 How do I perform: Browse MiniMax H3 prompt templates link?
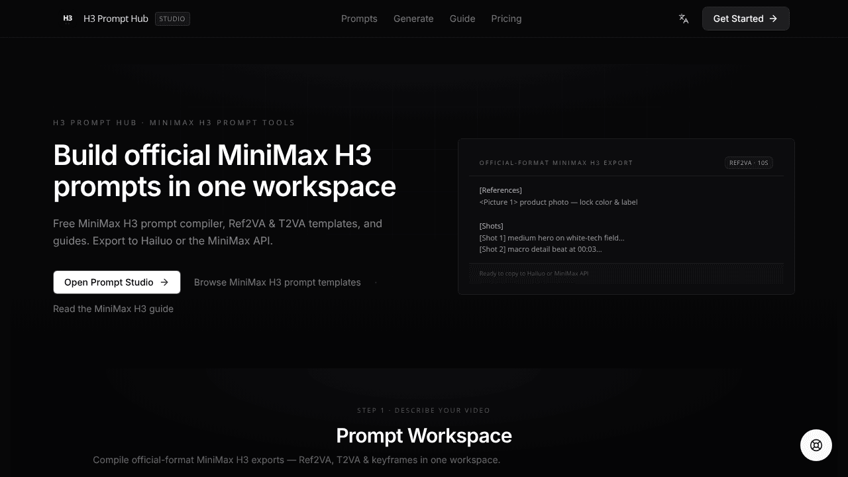click(278, 282)
